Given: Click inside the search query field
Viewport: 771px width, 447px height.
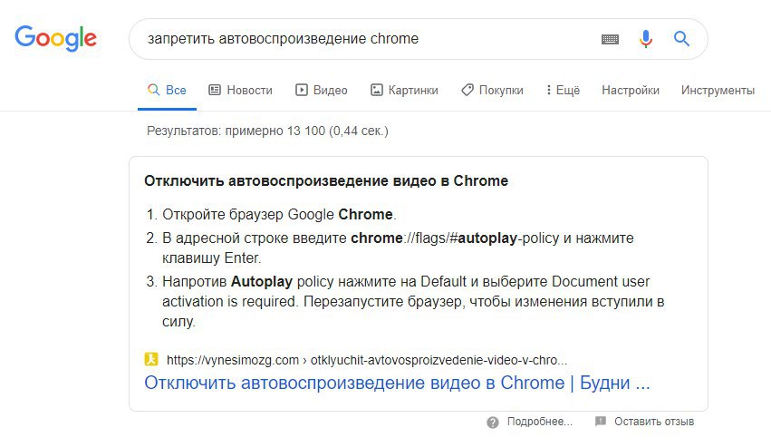Looking at the screenshot, I should [x=364, y=39].
